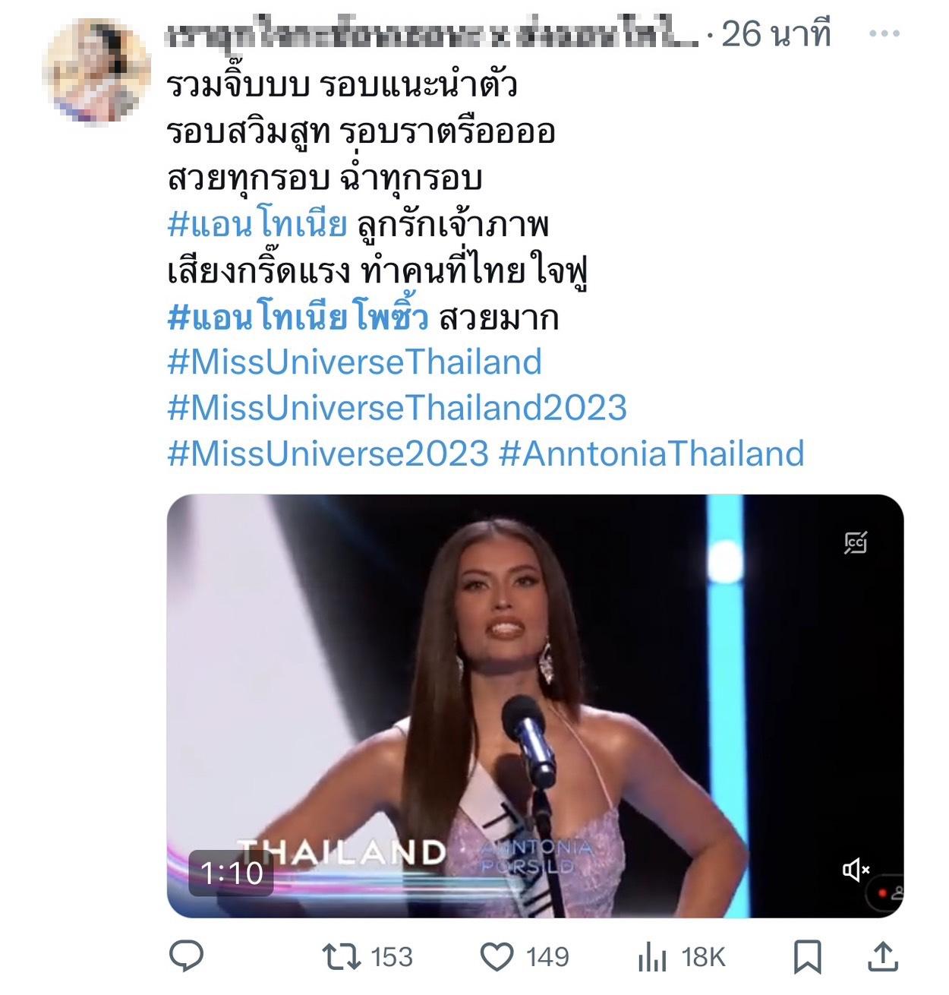This screenshot has width=949, height=995.
Task: Open the blurred account display name
Action: tap(433, 35)
